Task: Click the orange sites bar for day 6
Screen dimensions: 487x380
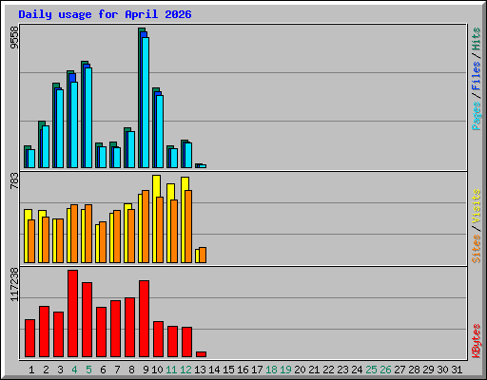Action: [x=103, y=242]
